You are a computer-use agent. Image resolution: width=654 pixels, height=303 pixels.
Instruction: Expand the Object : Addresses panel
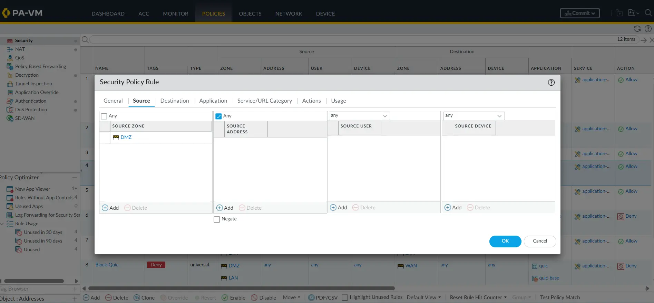coord(75,299)
